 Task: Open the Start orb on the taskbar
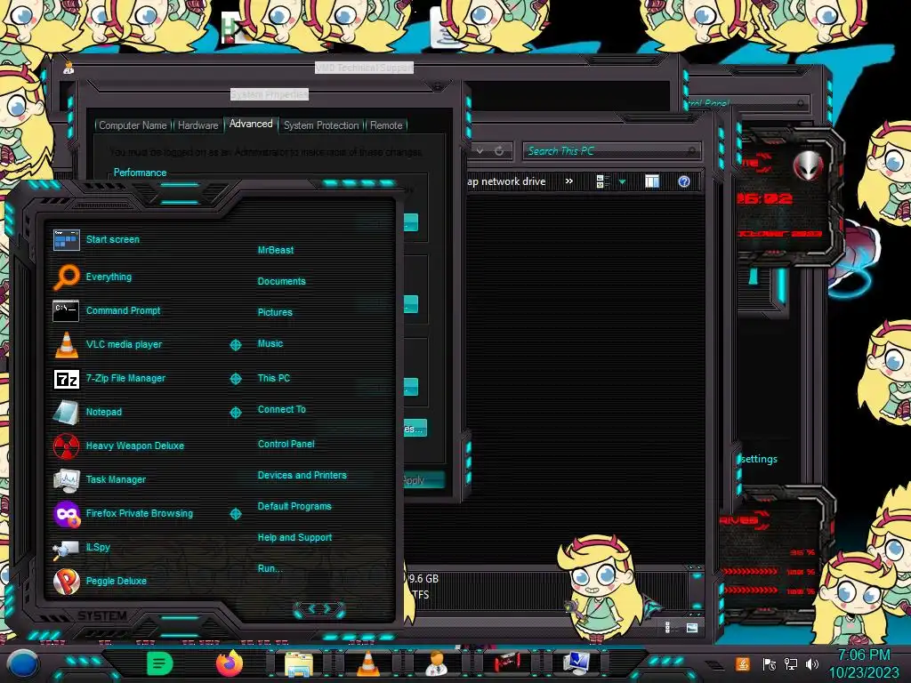click(x=22, y=663)
